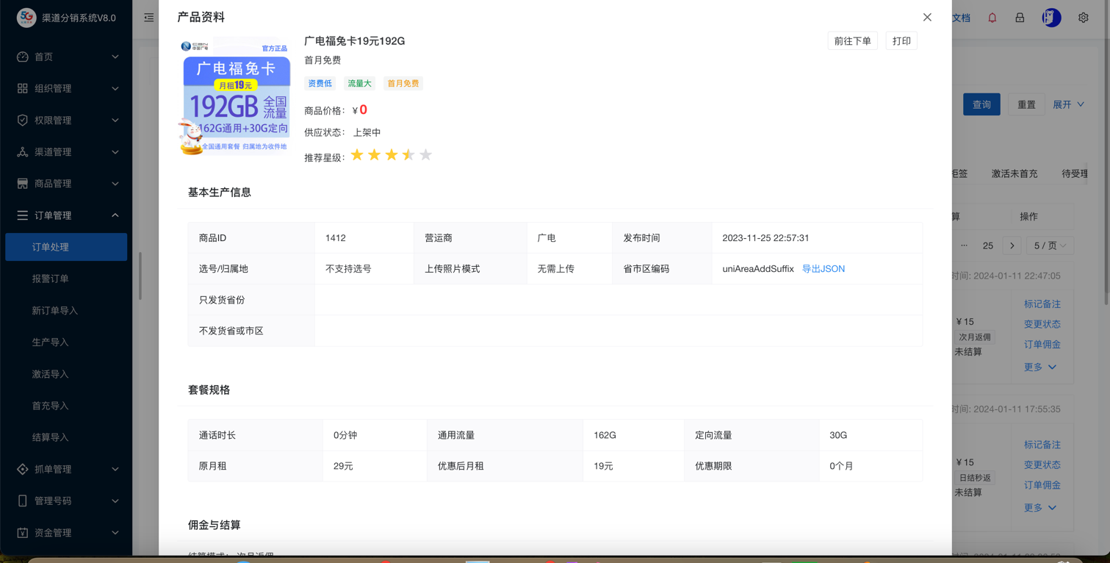
Task: Click the first recommendation star
Action: point(357,155)
